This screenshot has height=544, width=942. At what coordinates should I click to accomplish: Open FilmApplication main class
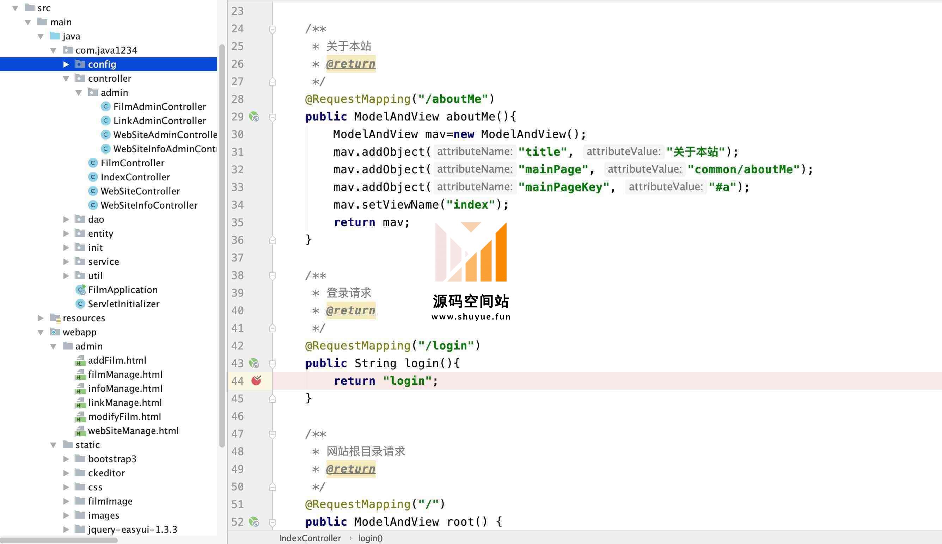click(x=116, y=290)
